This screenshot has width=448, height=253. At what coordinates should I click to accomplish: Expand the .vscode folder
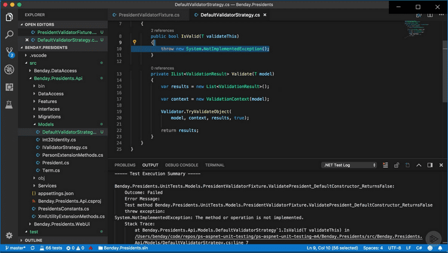63,55
